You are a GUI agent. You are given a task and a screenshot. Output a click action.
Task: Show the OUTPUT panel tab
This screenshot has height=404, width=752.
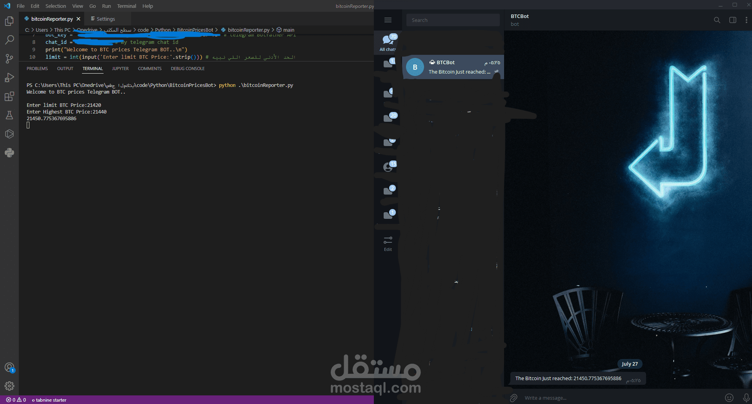(x=65, y=69)
